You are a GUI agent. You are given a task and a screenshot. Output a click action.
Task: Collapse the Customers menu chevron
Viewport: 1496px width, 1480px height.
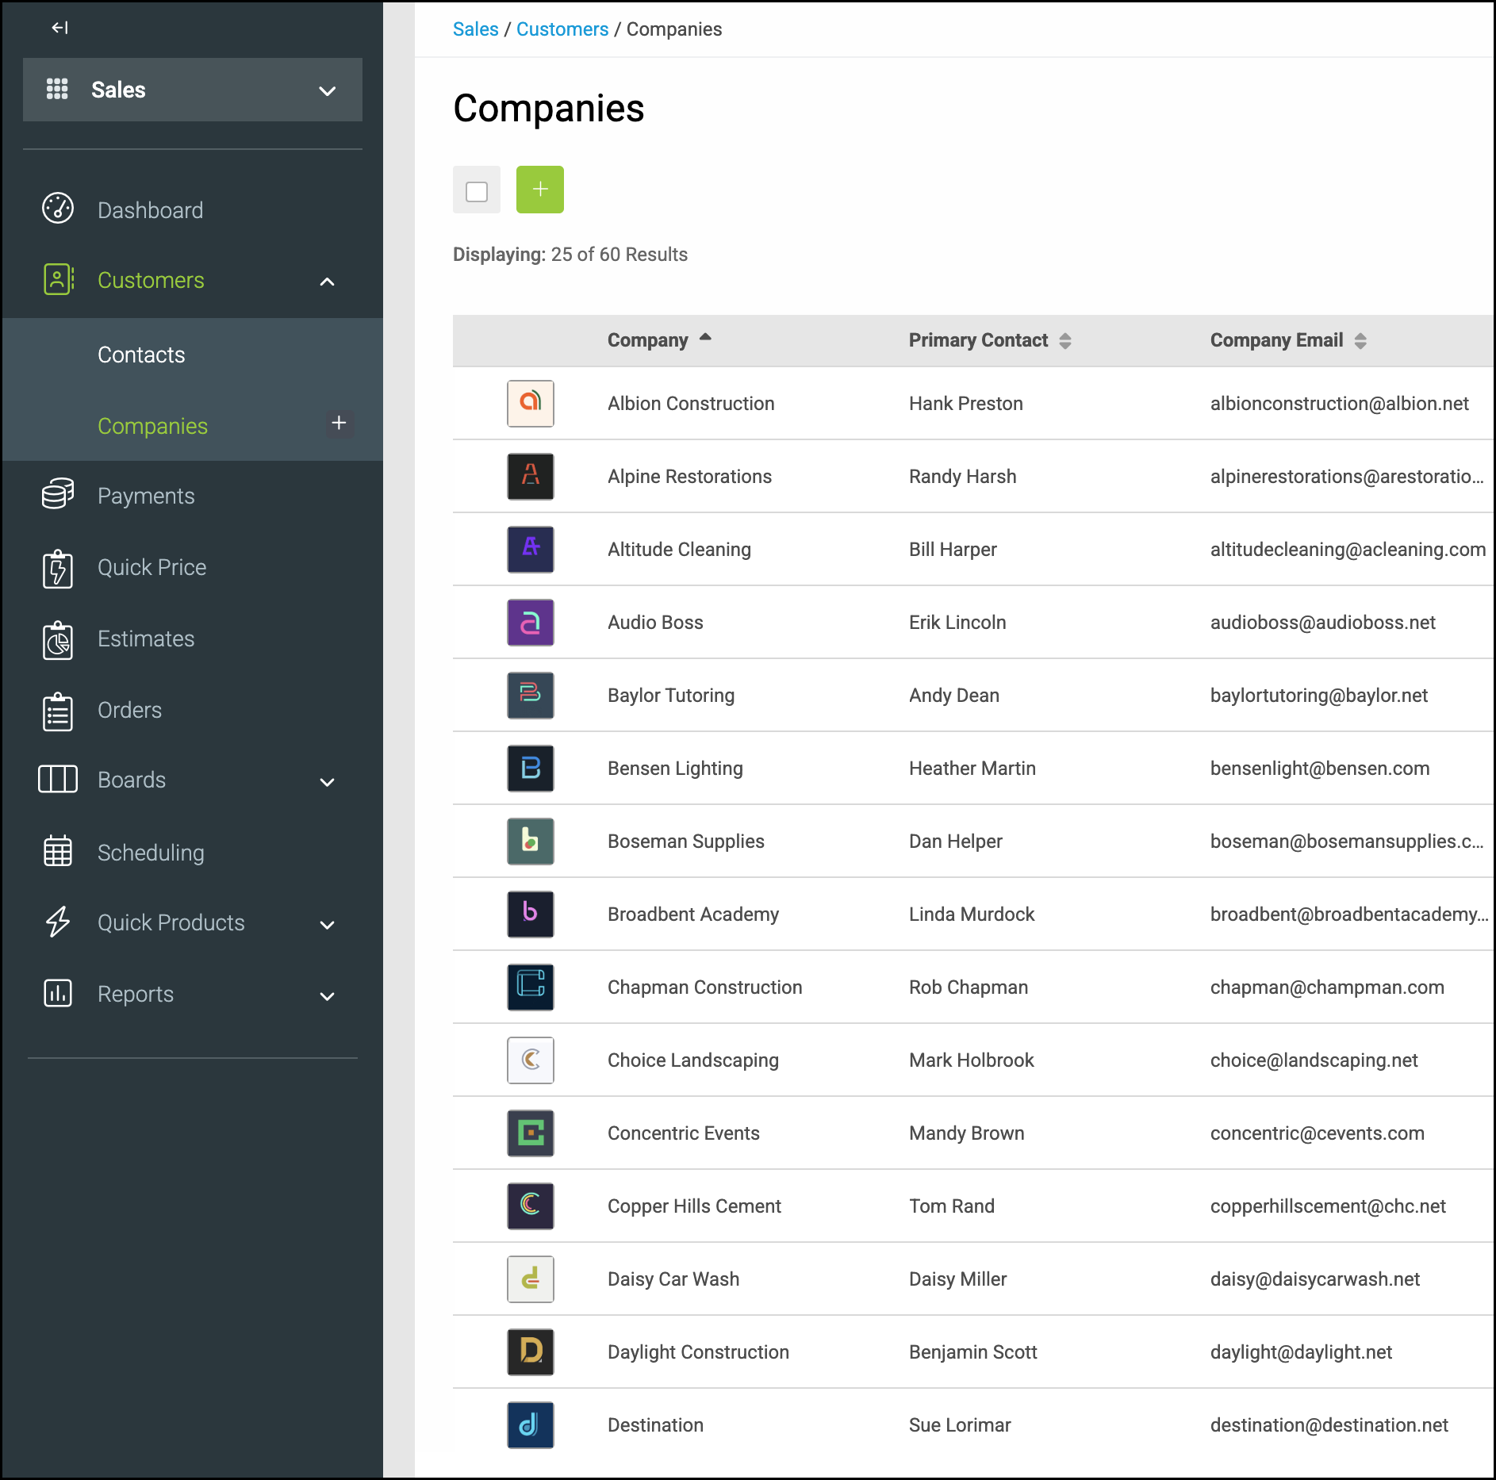coord(327,282)
